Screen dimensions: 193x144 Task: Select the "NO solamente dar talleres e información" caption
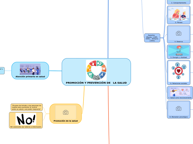(x=26, y=127)
